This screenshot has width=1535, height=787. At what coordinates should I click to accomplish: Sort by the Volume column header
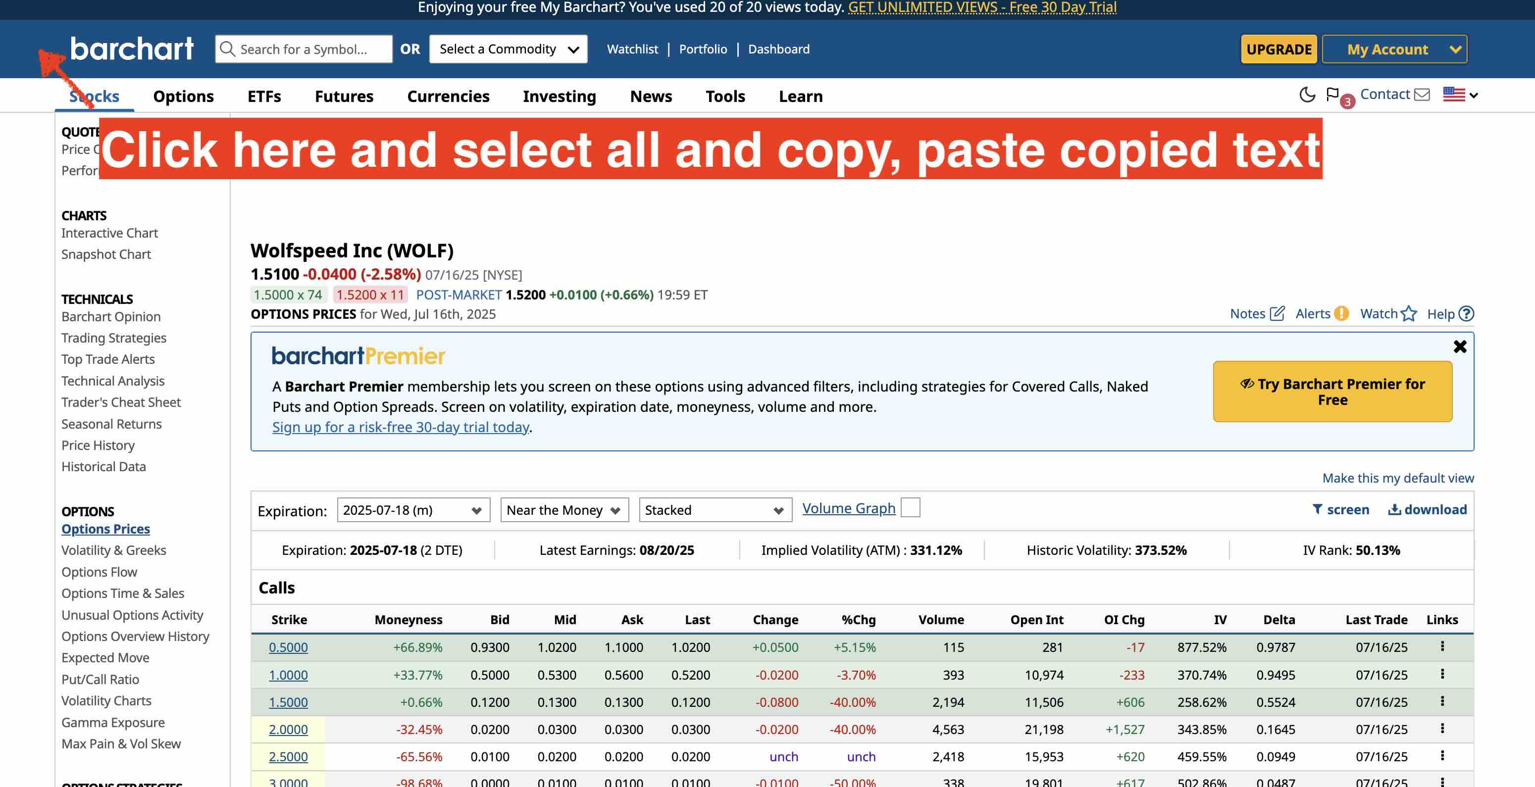(941, 620)
